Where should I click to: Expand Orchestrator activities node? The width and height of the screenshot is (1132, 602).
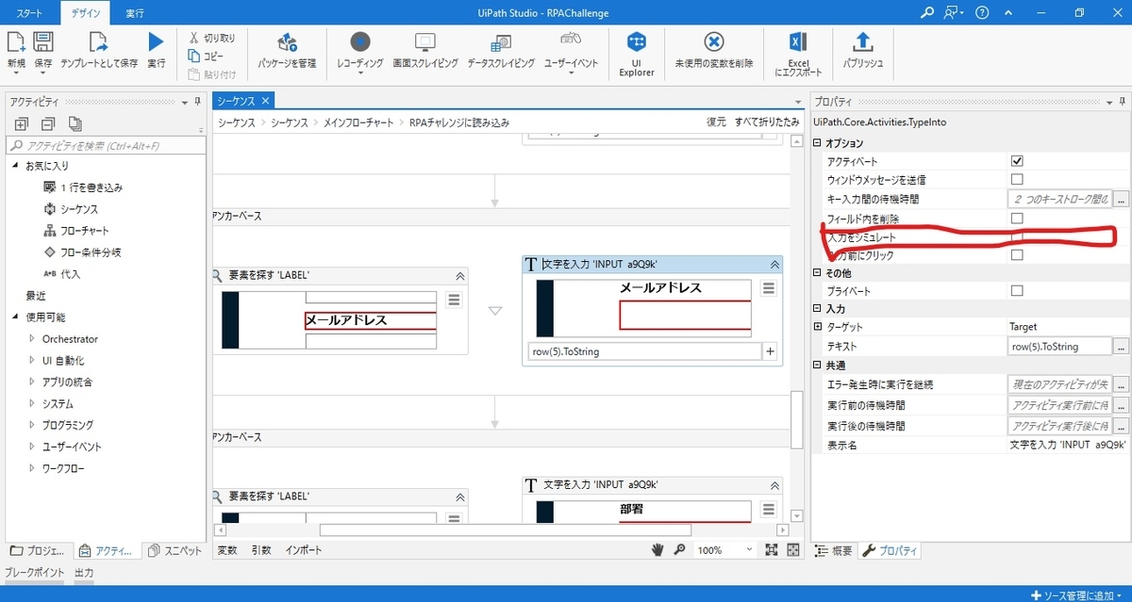pos(31,338)
